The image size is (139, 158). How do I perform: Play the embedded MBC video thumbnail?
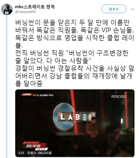tap(75, 123)
